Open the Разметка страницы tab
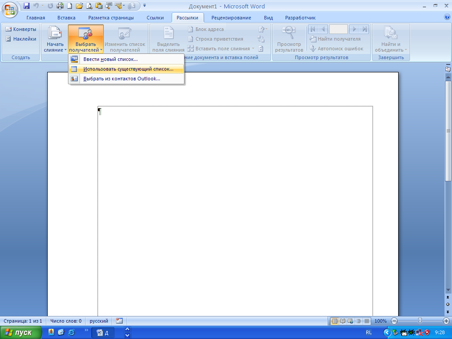The height and width of the screenshot is (339, 452). pos(111,18)
